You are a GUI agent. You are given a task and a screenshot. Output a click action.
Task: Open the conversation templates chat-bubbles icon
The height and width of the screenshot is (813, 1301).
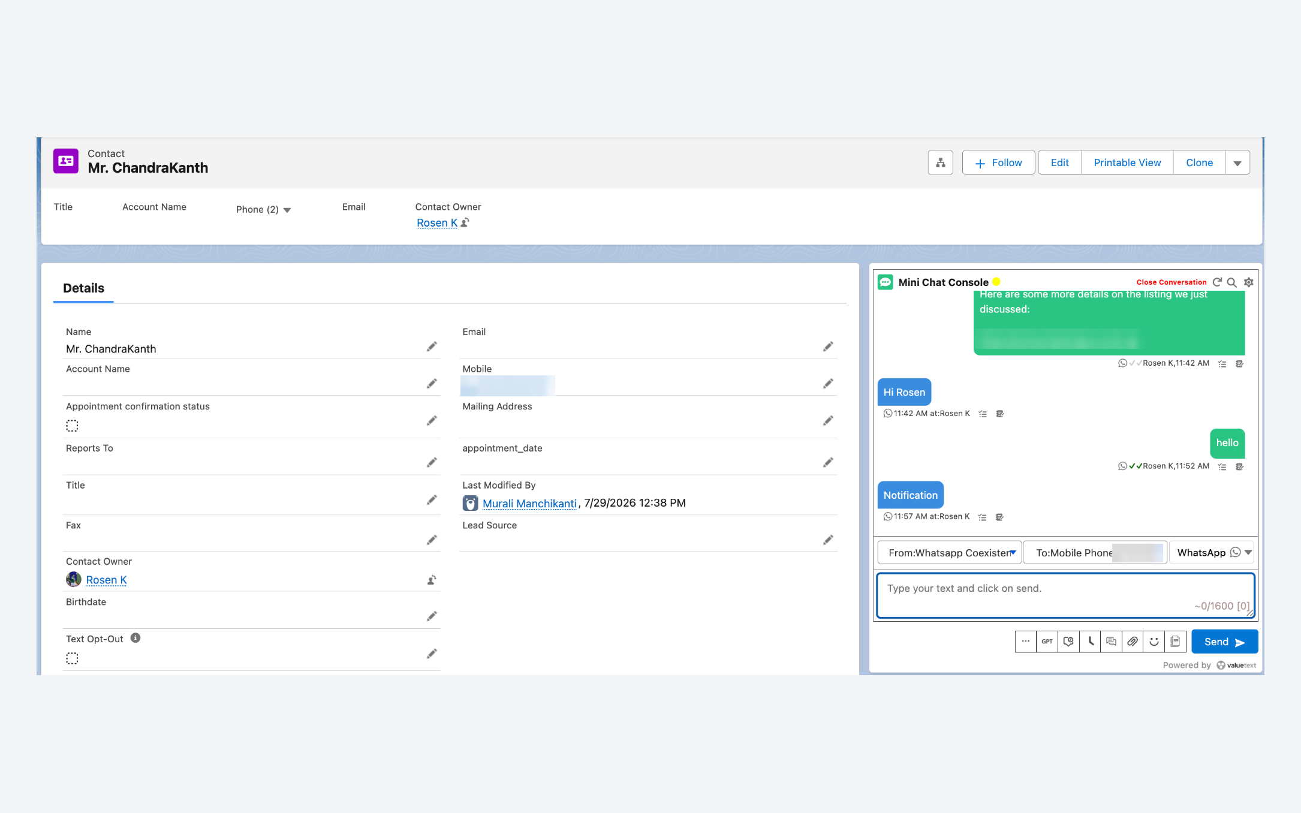[x=1111, y=642]
